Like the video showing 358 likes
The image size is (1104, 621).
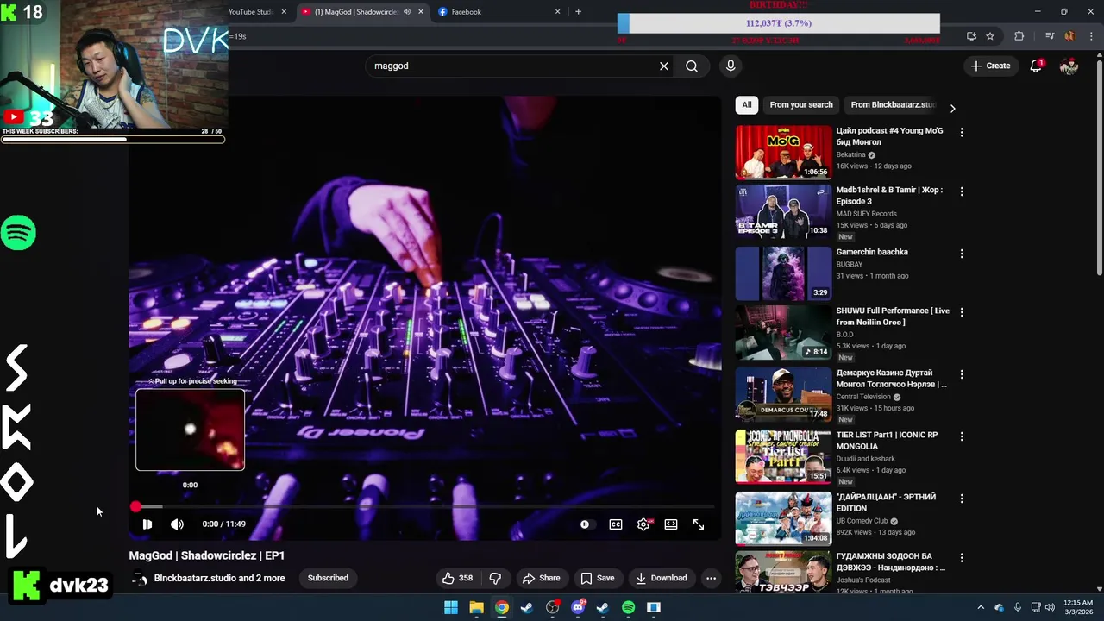click(x=458, y=578)
